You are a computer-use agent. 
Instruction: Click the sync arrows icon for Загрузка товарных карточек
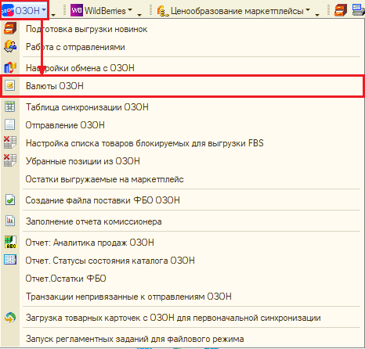[10, 318]
